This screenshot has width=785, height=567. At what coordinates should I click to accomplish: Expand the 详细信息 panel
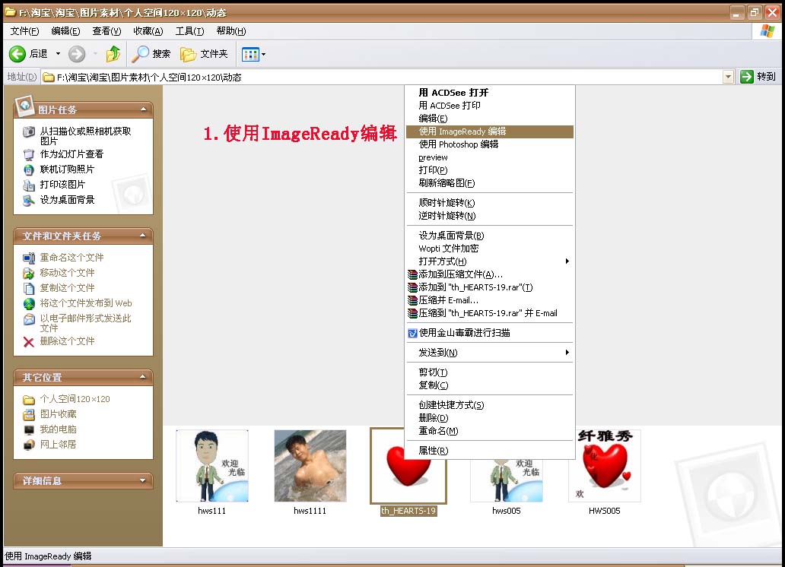(143, 480)
